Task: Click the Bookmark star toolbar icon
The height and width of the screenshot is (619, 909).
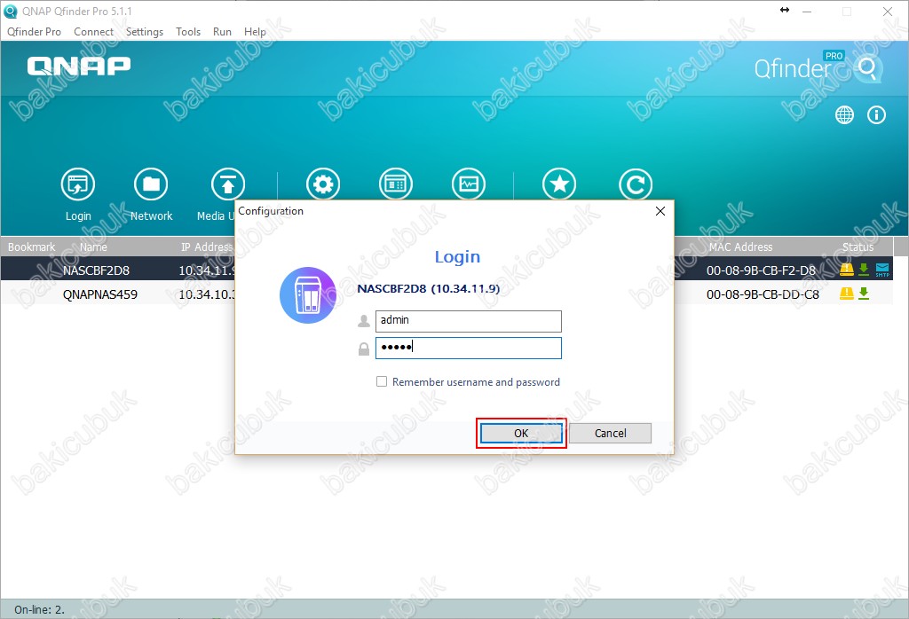Action: coord(559,184)
